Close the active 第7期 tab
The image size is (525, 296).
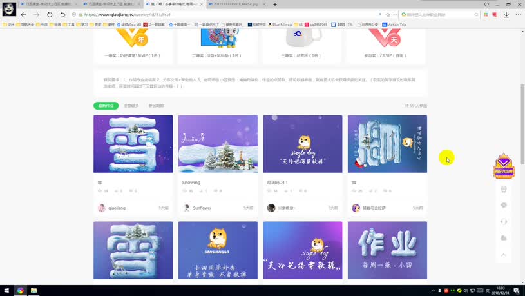(x=201, y=5)
